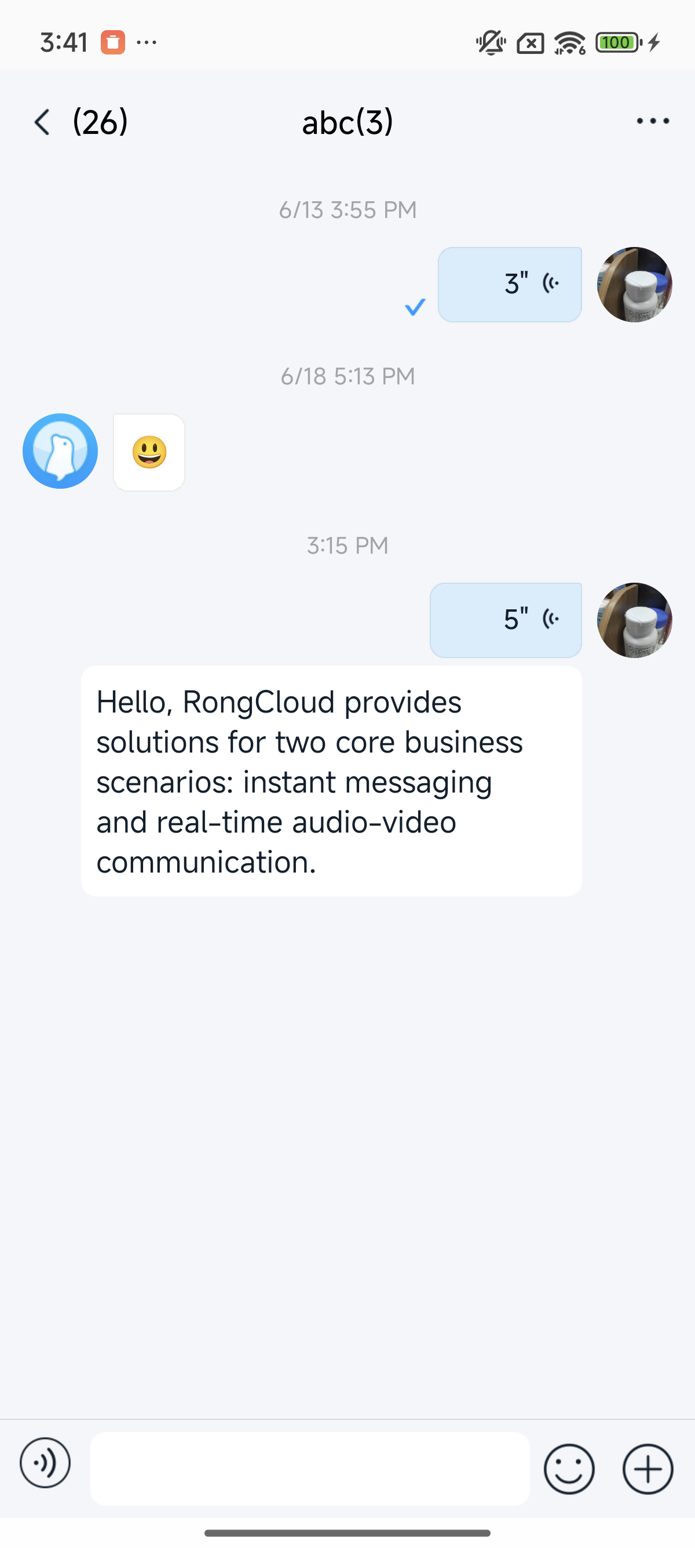
Task: Tap the Wi-Fi icon in status bar
Action: pos(569,43)
